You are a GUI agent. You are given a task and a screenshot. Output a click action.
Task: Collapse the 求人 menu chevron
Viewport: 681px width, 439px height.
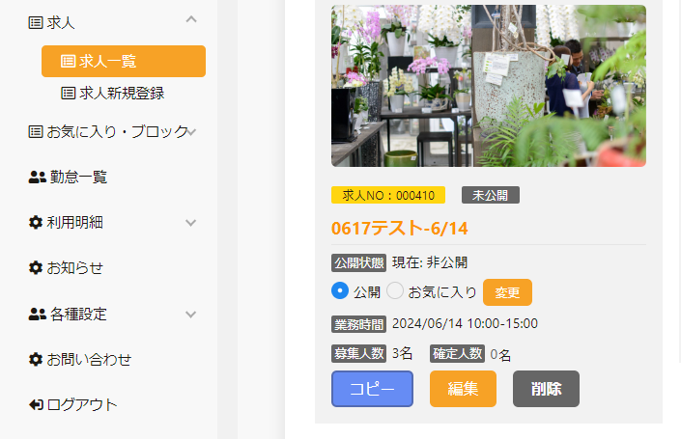[x=191, y=19]
